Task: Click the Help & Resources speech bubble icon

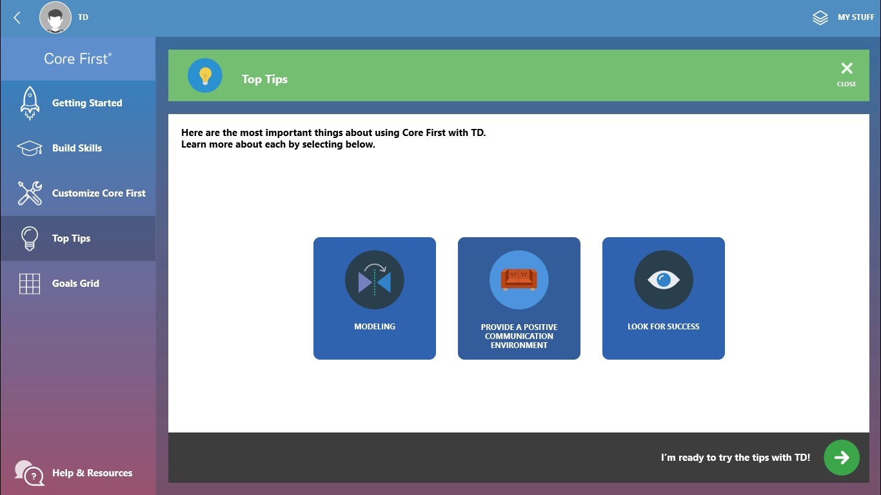Action: [29, 472]
